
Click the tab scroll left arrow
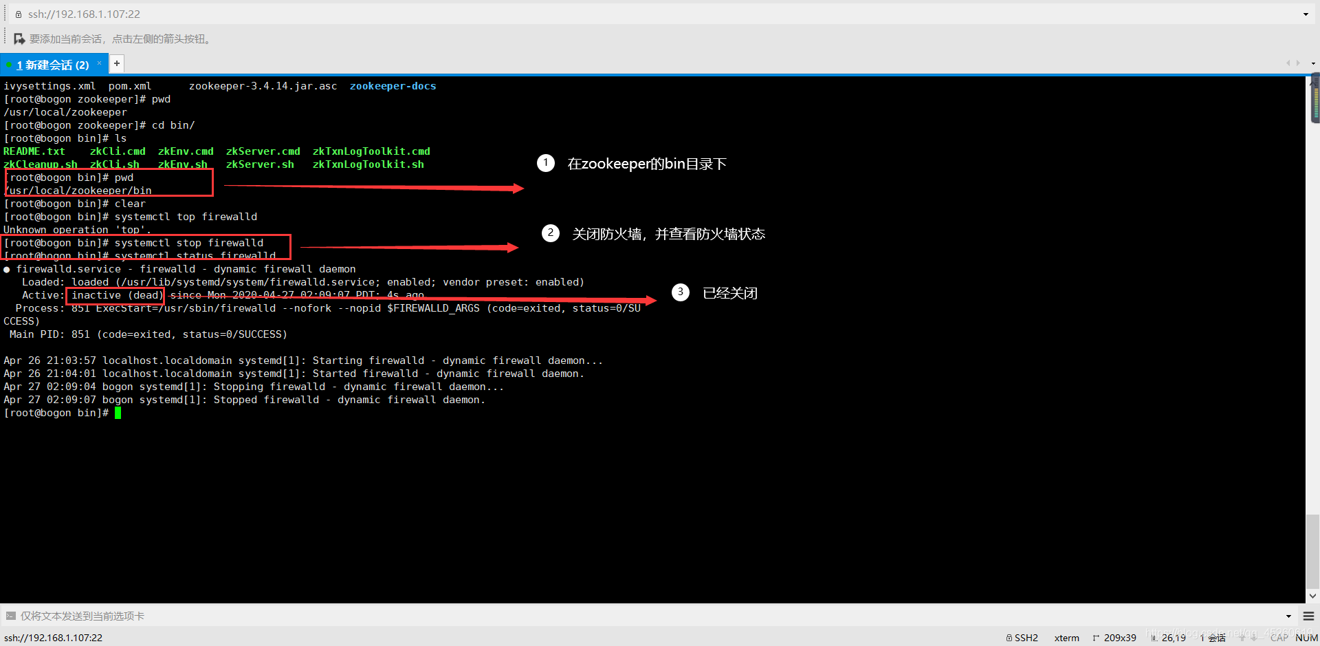tap(1288, 63)
